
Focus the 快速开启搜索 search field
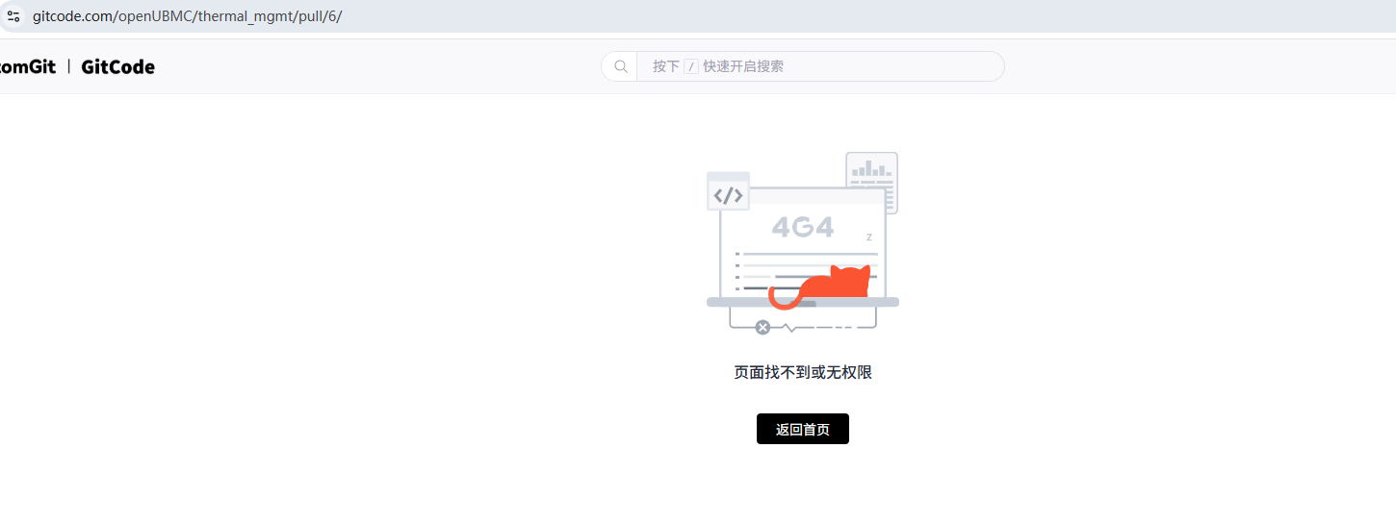coord(818,66)
